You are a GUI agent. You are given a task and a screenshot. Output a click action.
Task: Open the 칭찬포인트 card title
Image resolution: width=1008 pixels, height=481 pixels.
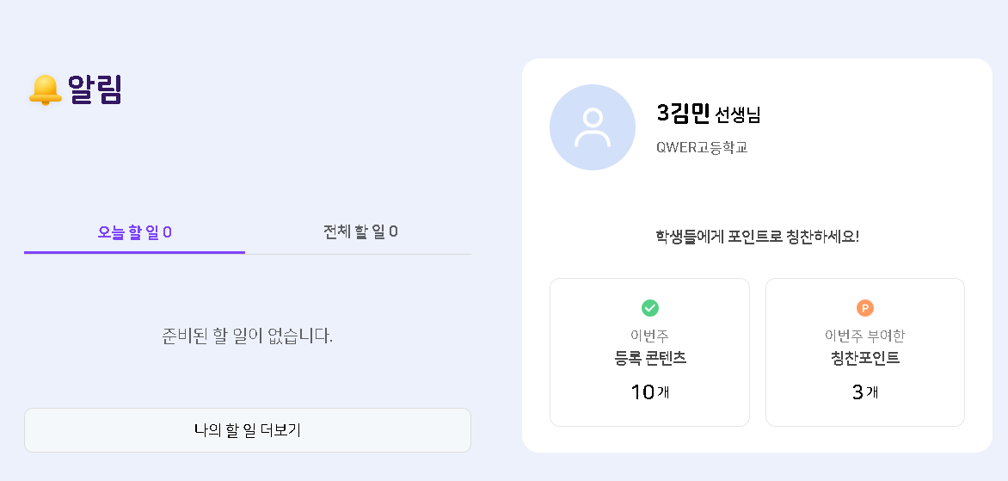[864, 359]
